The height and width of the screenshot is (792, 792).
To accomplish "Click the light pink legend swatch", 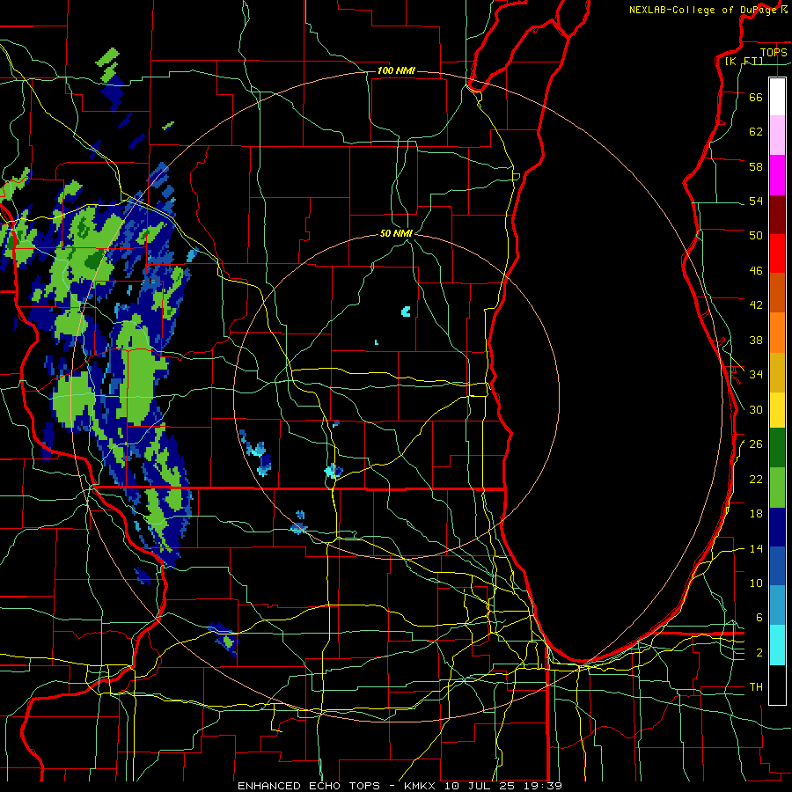I will (777, 136).
